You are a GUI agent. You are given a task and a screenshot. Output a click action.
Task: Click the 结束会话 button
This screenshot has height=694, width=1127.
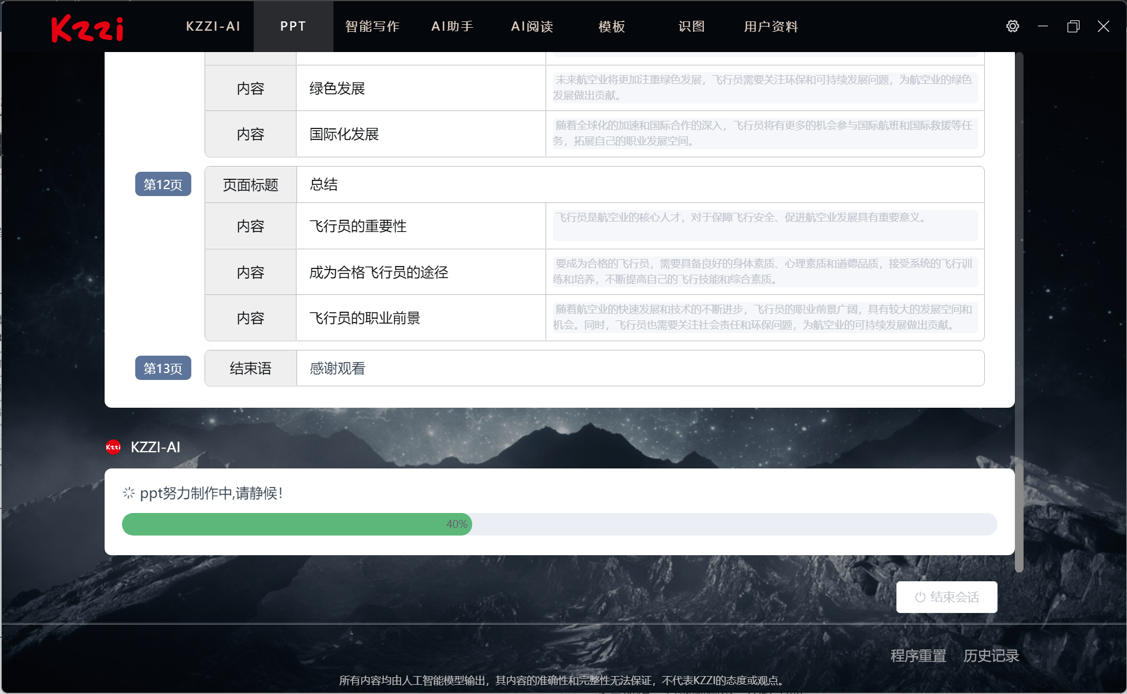click(x=947, y=597)
